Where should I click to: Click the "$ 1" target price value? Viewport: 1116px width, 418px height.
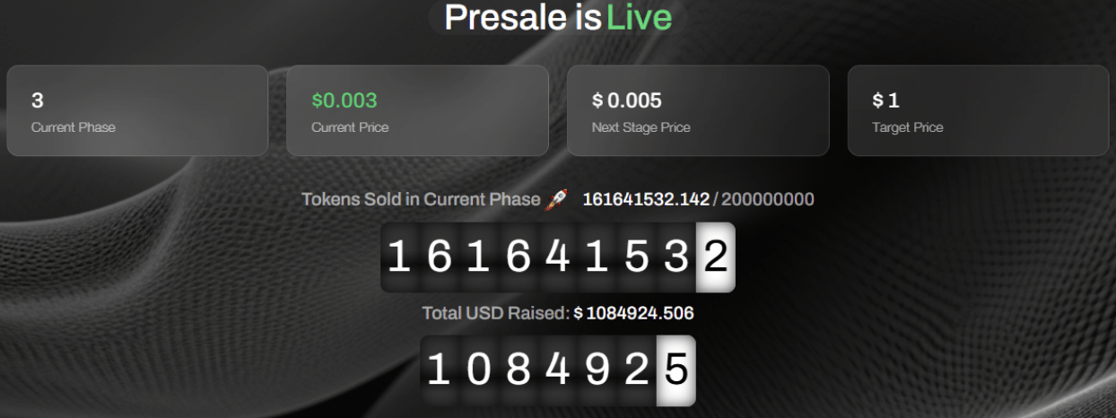885,100
